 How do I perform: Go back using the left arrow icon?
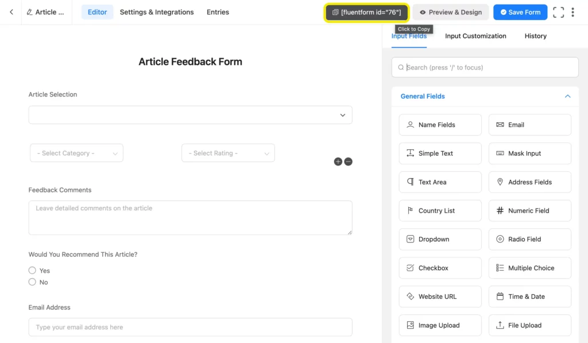tap(11, 12)
